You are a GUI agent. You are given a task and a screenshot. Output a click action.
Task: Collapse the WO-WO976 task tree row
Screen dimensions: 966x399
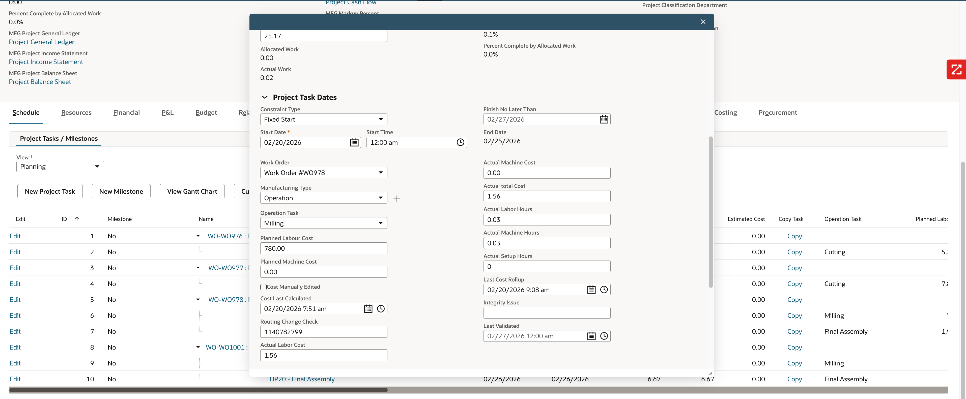pyautogui.click(x=198, y=236)
